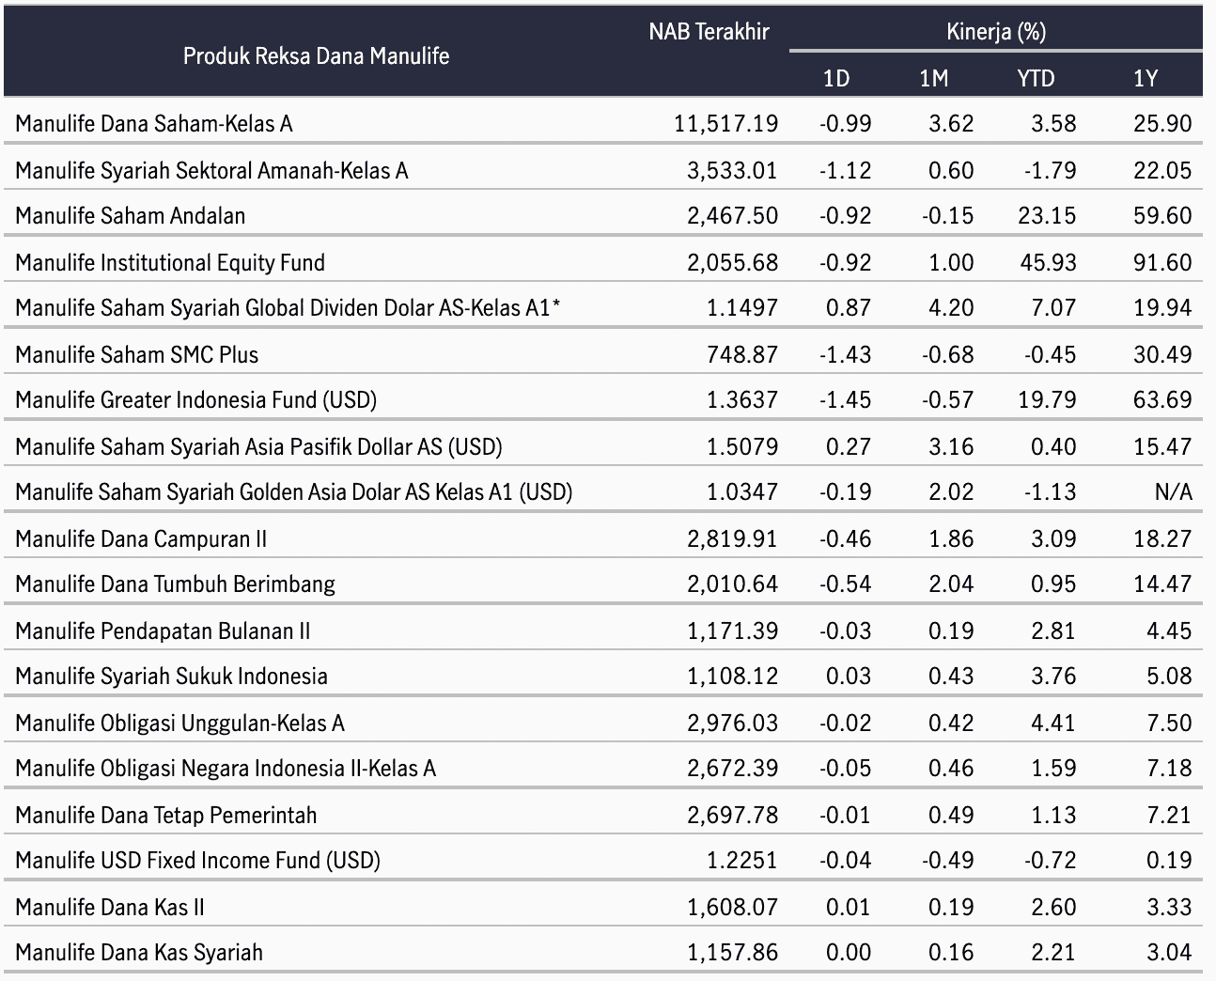Click the YTD value 4.41

1053,723
